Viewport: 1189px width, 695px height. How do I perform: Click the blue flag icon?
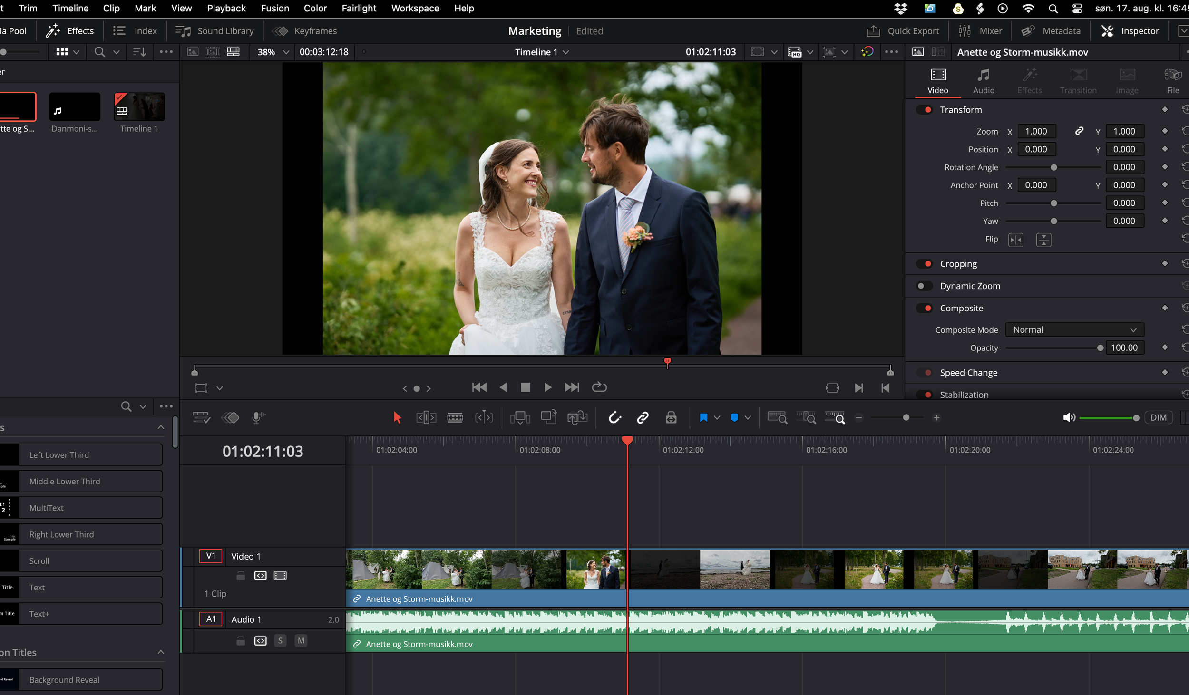pyautogui.click(x=703, y=418)
